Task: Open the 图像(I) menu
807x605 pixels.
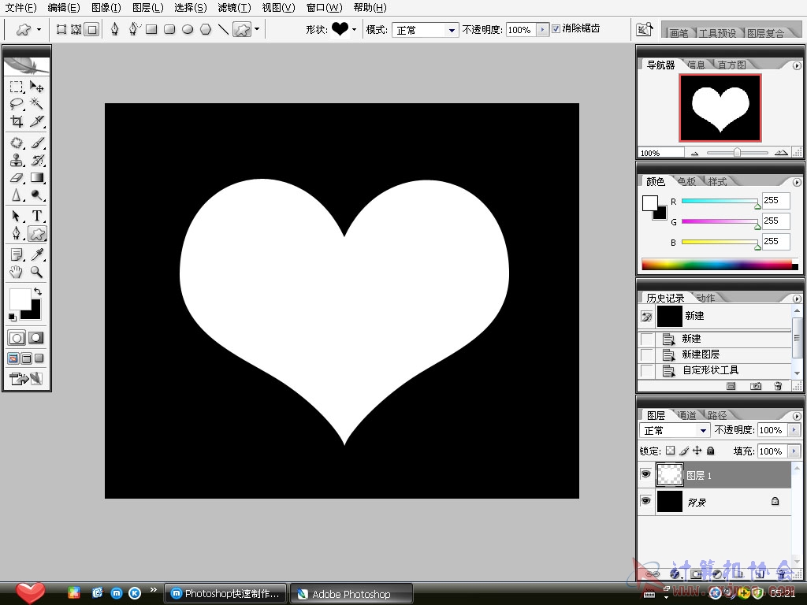Action: click(106, 8)
